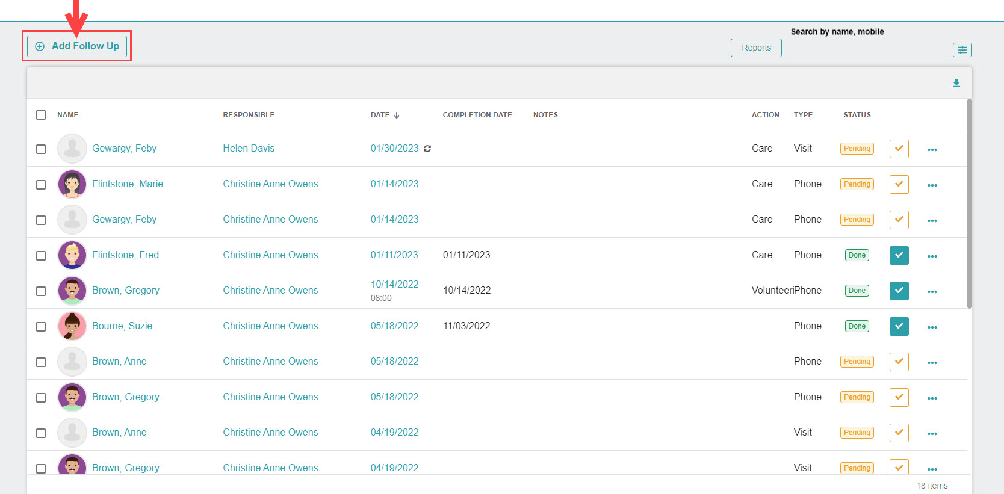Screen dimensions: 1004x494
Task: Open three-dots menu for Gewargy, Feby visit row
Action: pos(932,149)
